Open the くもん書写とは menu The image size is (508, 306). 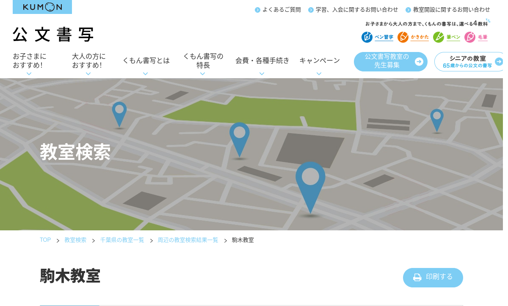coord(146,60)
